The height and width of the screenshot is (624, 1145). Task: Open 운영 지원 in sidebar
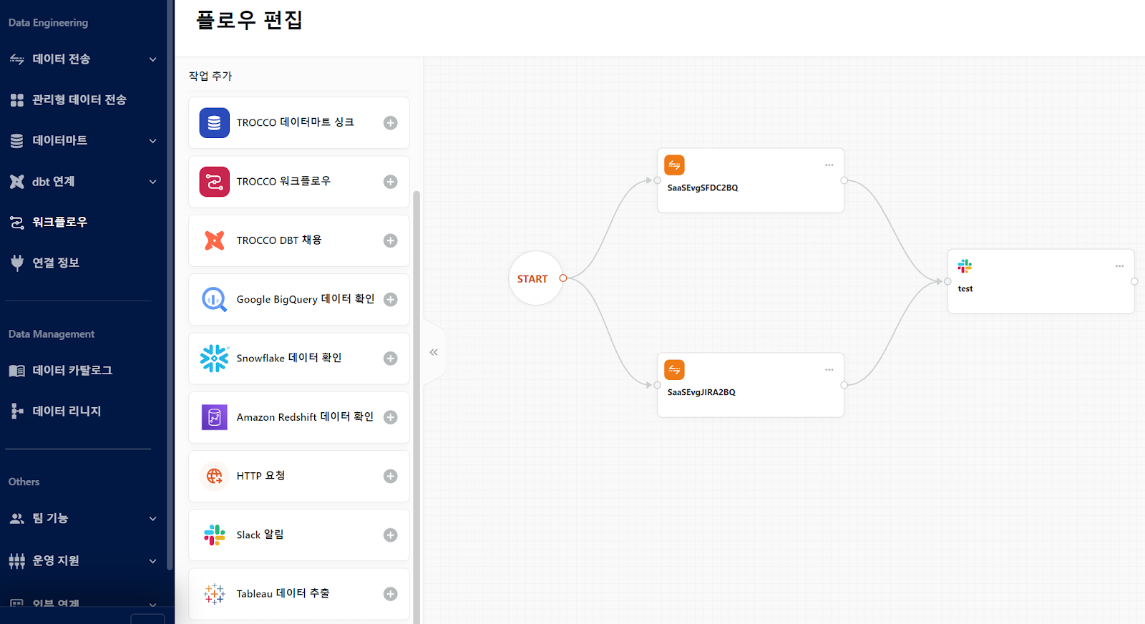(56, 561)
